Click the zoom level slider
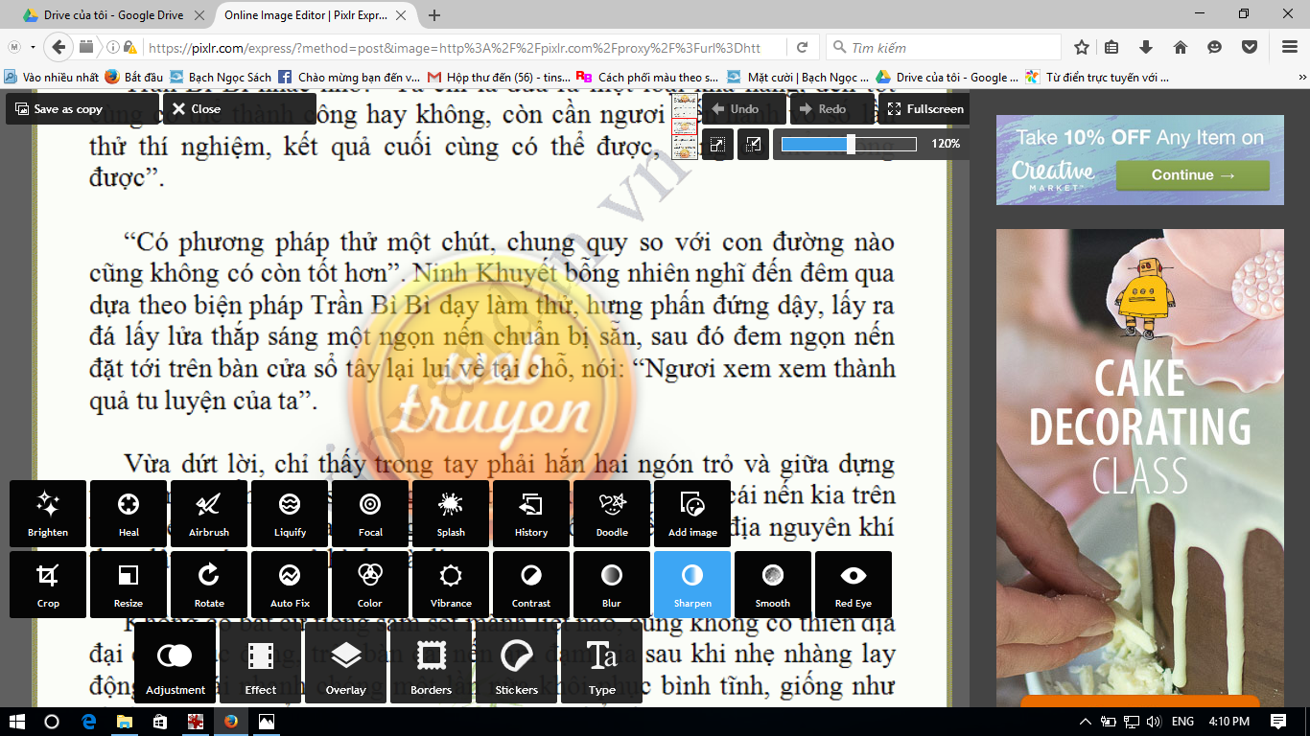Screen dimensions: 1310x736 [849, 144]
